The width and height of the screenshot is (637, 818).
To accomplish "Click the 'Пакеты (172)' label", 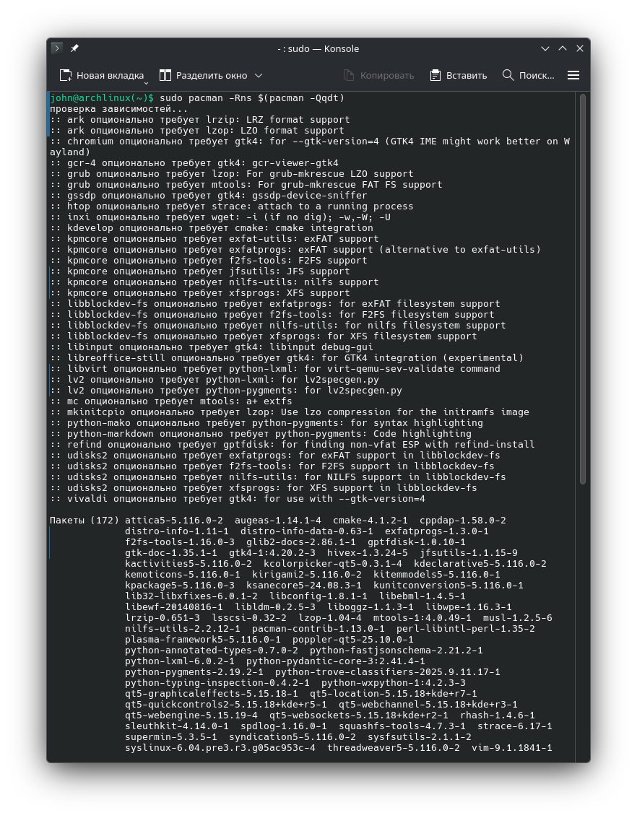I will click(84, 520).
